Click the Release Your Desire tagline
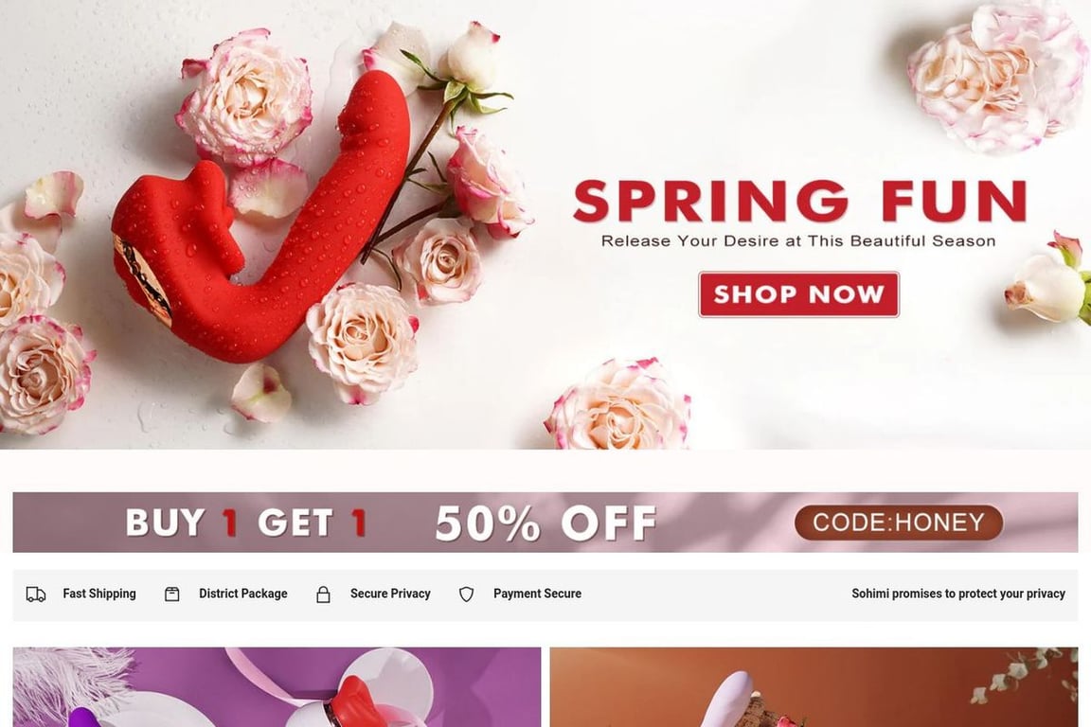The image size is (1091, 727). click(x=798, y=241)
